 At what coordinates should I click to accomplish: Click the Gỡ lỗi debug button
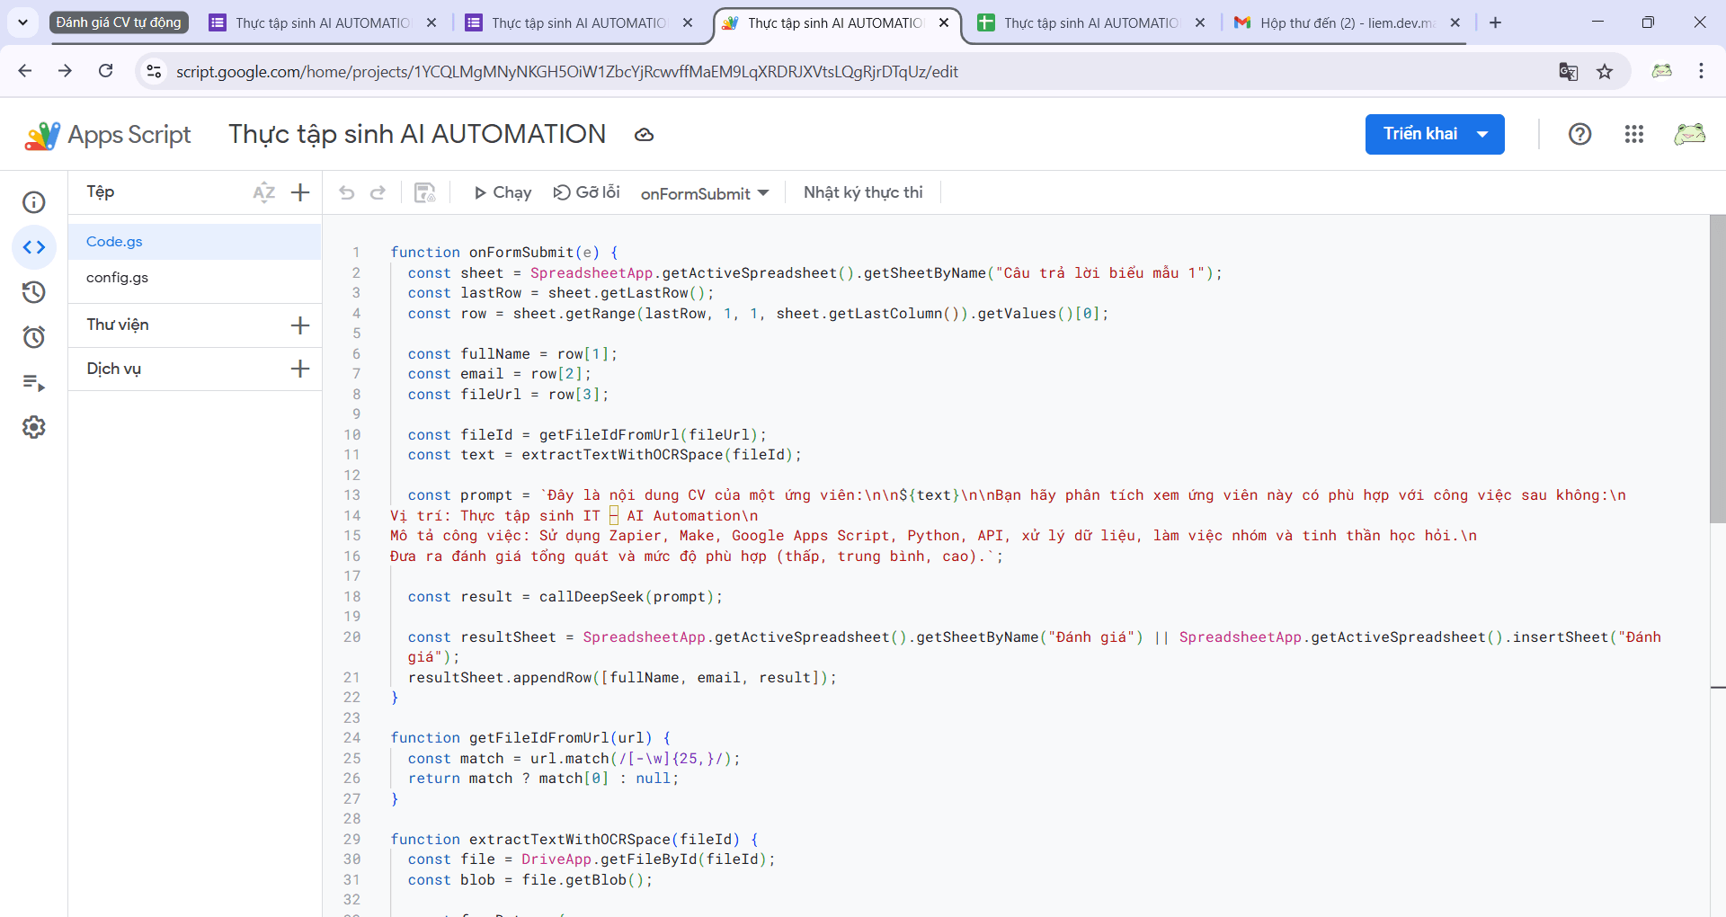click(x=586, y=192)
